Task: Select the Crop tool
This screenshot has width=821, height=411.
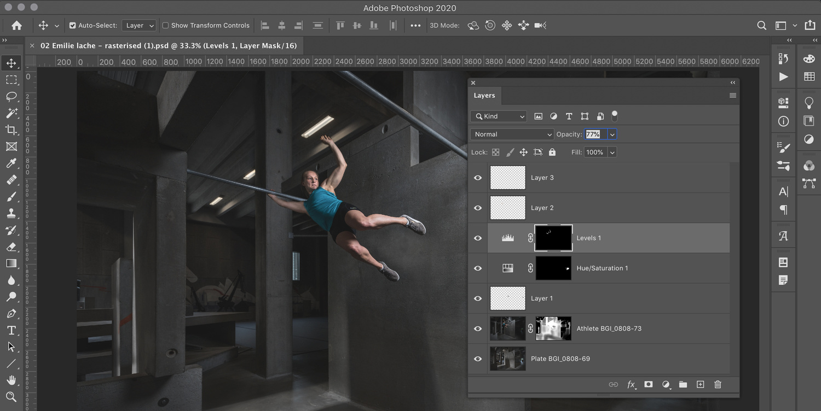Action: (12, 130)
